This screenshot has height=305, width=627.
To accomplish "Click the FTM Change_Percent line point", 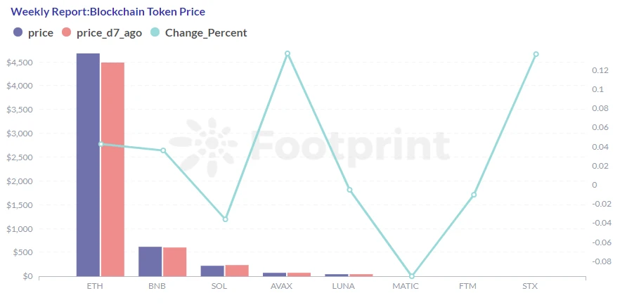I will 474,195.
